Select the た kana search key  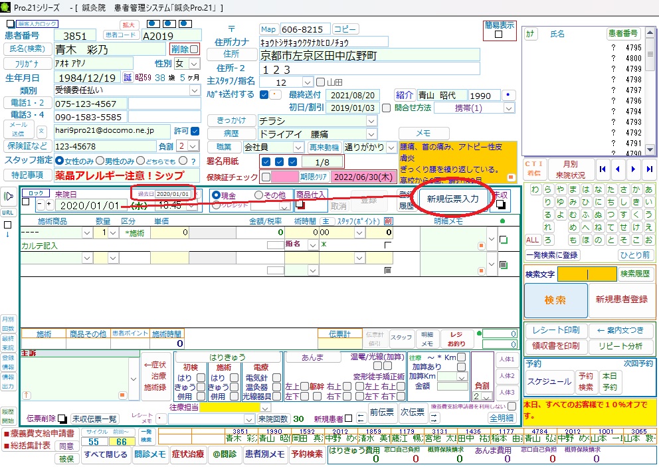pos(611,189)
